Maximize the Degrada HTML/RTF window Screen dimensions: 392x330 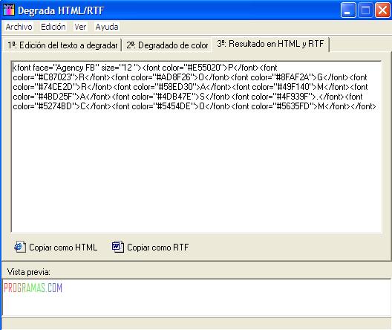(x=365, y=10)
